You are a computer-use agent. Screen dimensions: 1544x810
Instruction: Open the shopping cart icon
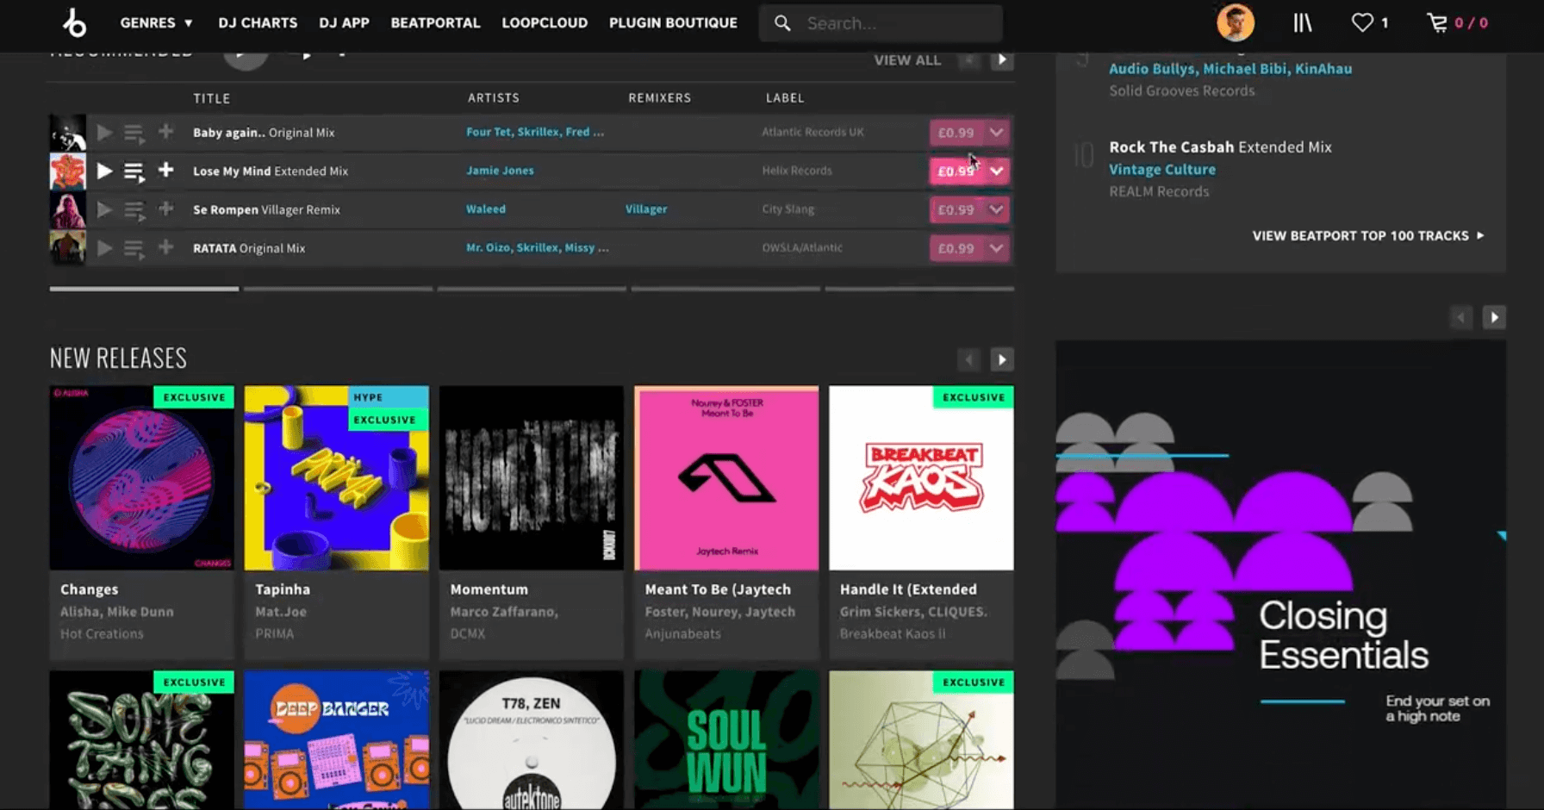click(1436, 22)
